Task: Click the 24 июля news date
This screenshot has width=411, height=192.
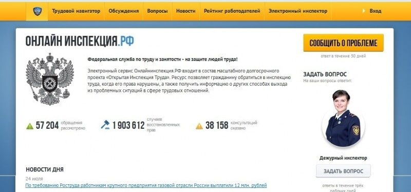Action: (34, 179)
